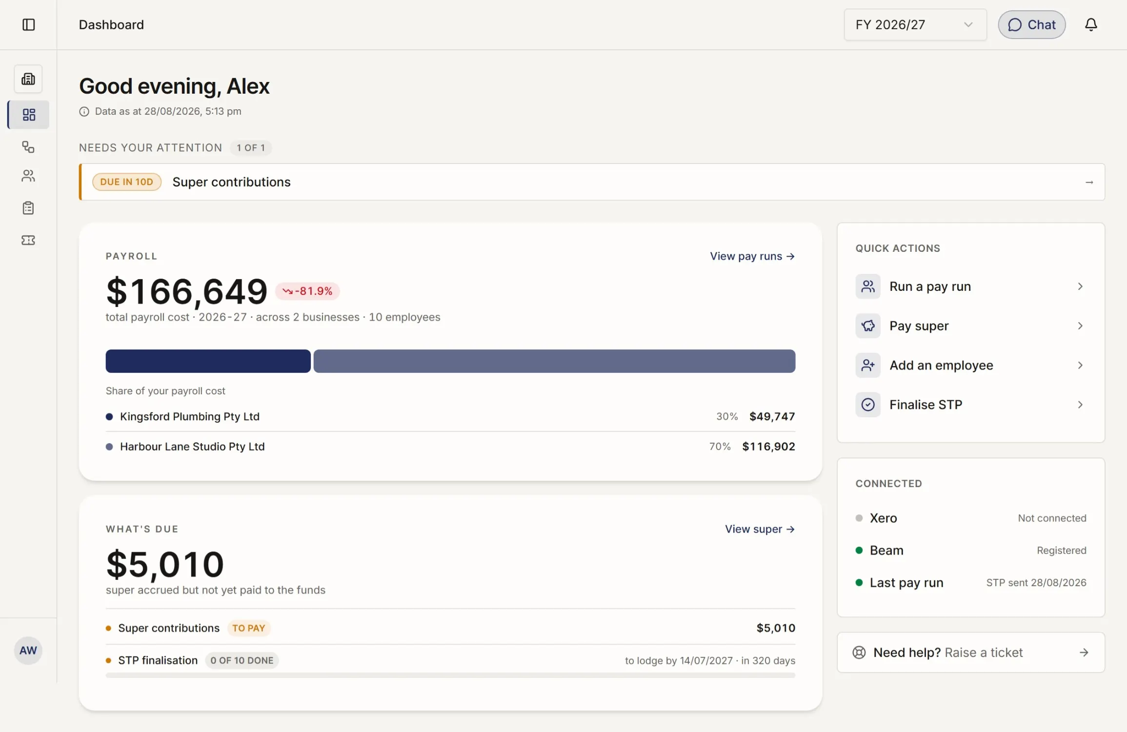Click the Add an employee icon

click(868, 366)
